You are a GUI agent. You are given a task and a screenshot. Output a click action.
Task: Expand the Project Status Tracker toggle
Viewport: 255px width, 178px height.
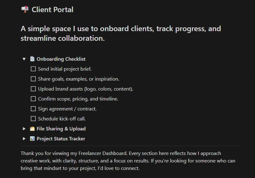point(24,138)
